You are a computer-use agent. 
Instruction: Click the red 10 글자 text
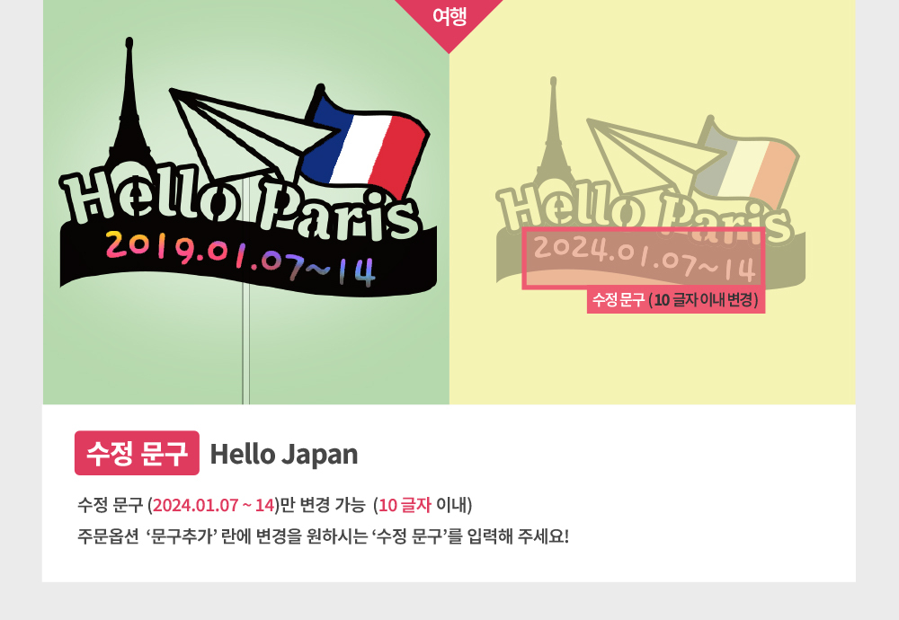tap(405, 505)
